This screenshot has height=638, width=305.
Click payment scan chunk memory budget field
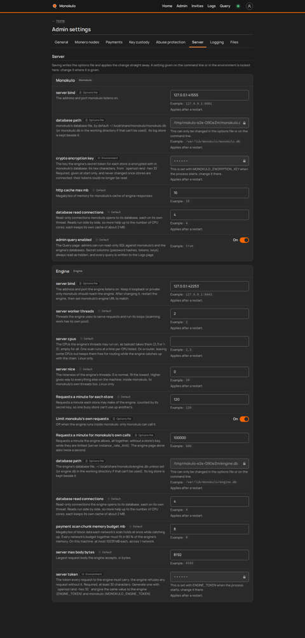(210, 529)
